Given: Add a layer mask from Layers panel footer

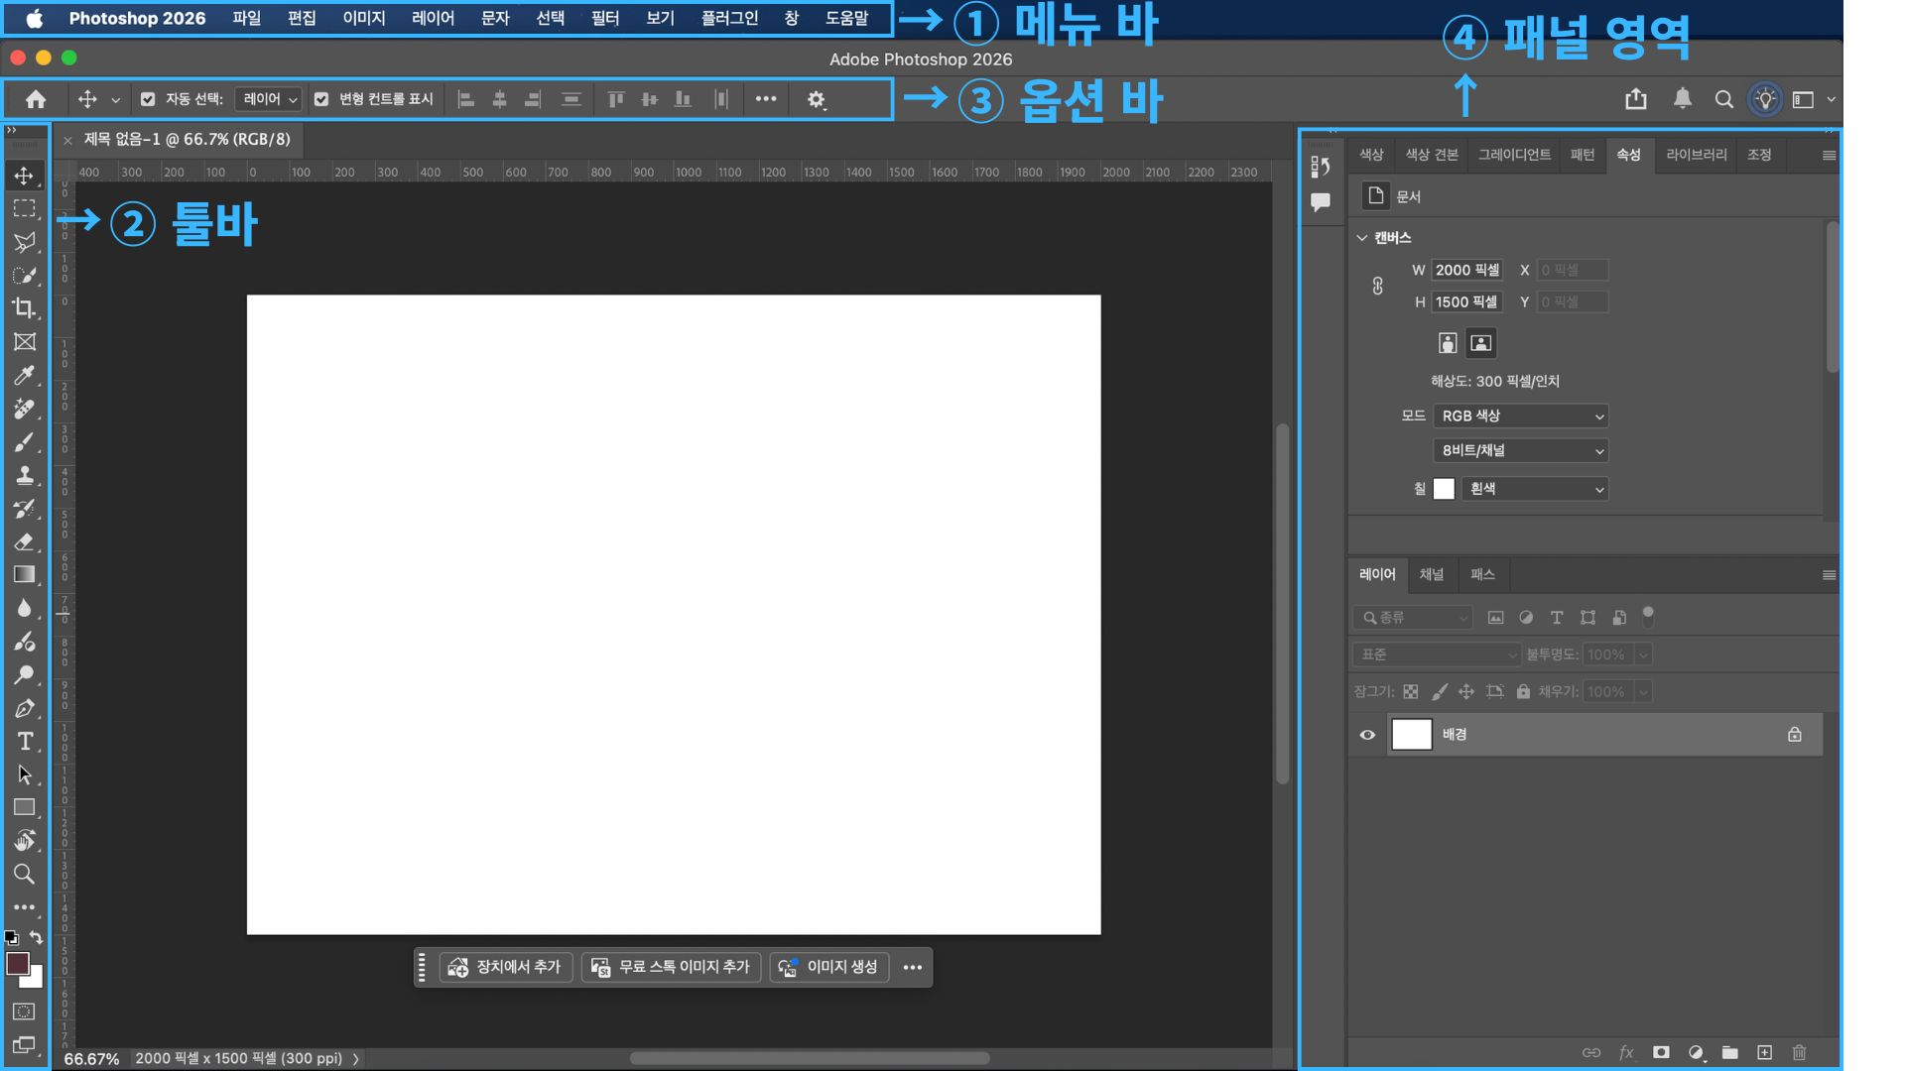Looking at the screenshot, I should (1661, 1052).
